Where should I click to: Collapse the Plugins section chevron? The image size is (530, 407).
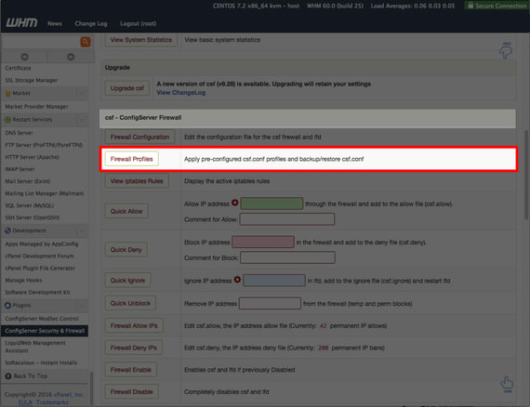coord(82,306)
